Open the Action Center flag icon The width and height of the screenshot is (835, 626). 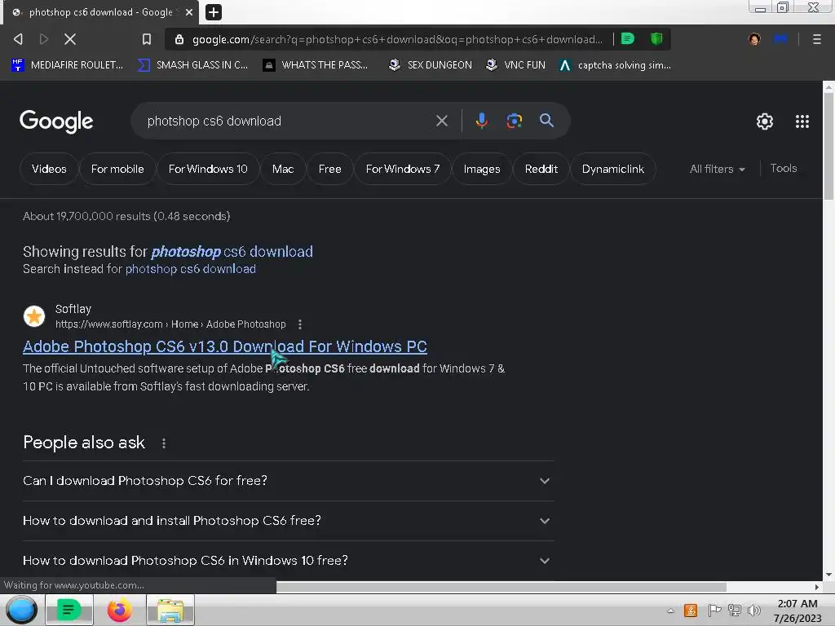(x=714, y=610)
